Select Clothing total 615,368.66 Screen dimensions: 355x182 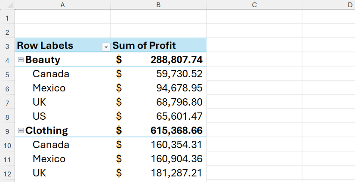pos(158,130)
